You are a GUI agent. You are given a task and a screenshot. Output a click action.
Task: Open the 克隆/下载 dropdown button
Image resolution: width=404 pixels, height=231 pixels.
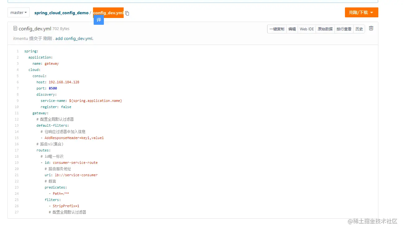point(361,12)
